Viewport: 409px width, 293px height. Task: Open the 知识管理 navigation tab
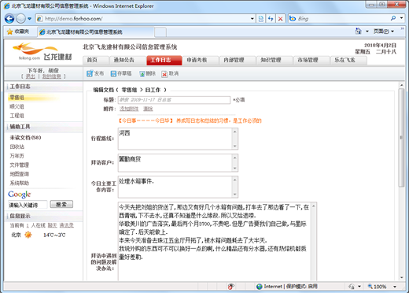pyautogui.click(x=275, y=60)
